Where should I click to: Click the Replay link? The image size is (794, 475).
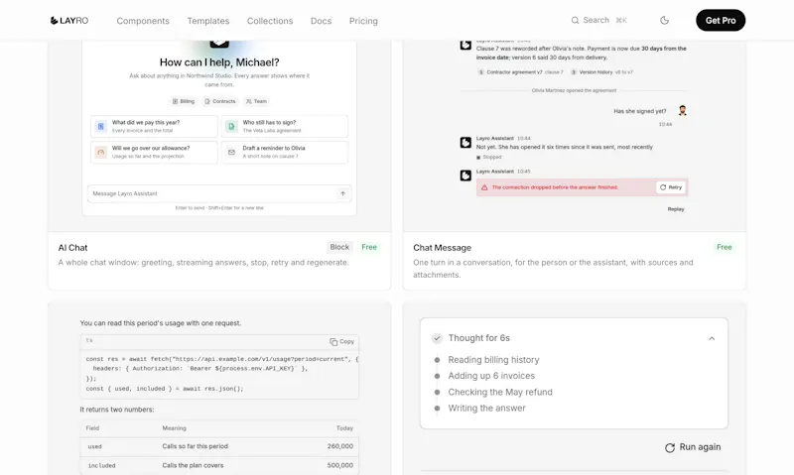pyautogui.click(x=676, y=209)
